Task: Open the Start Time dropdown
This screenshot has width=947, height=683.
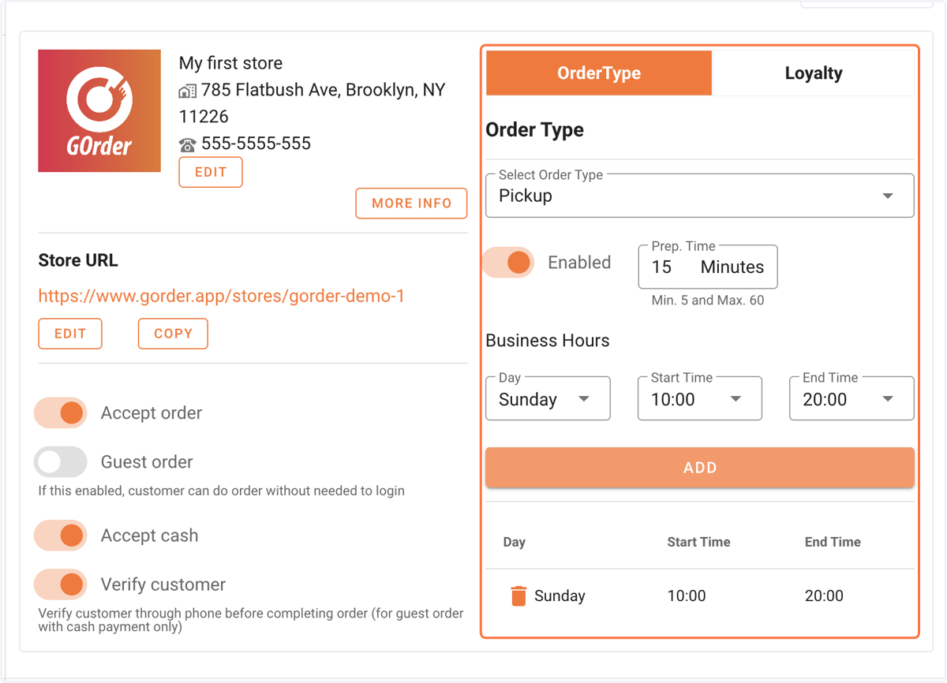Action: 700,398
